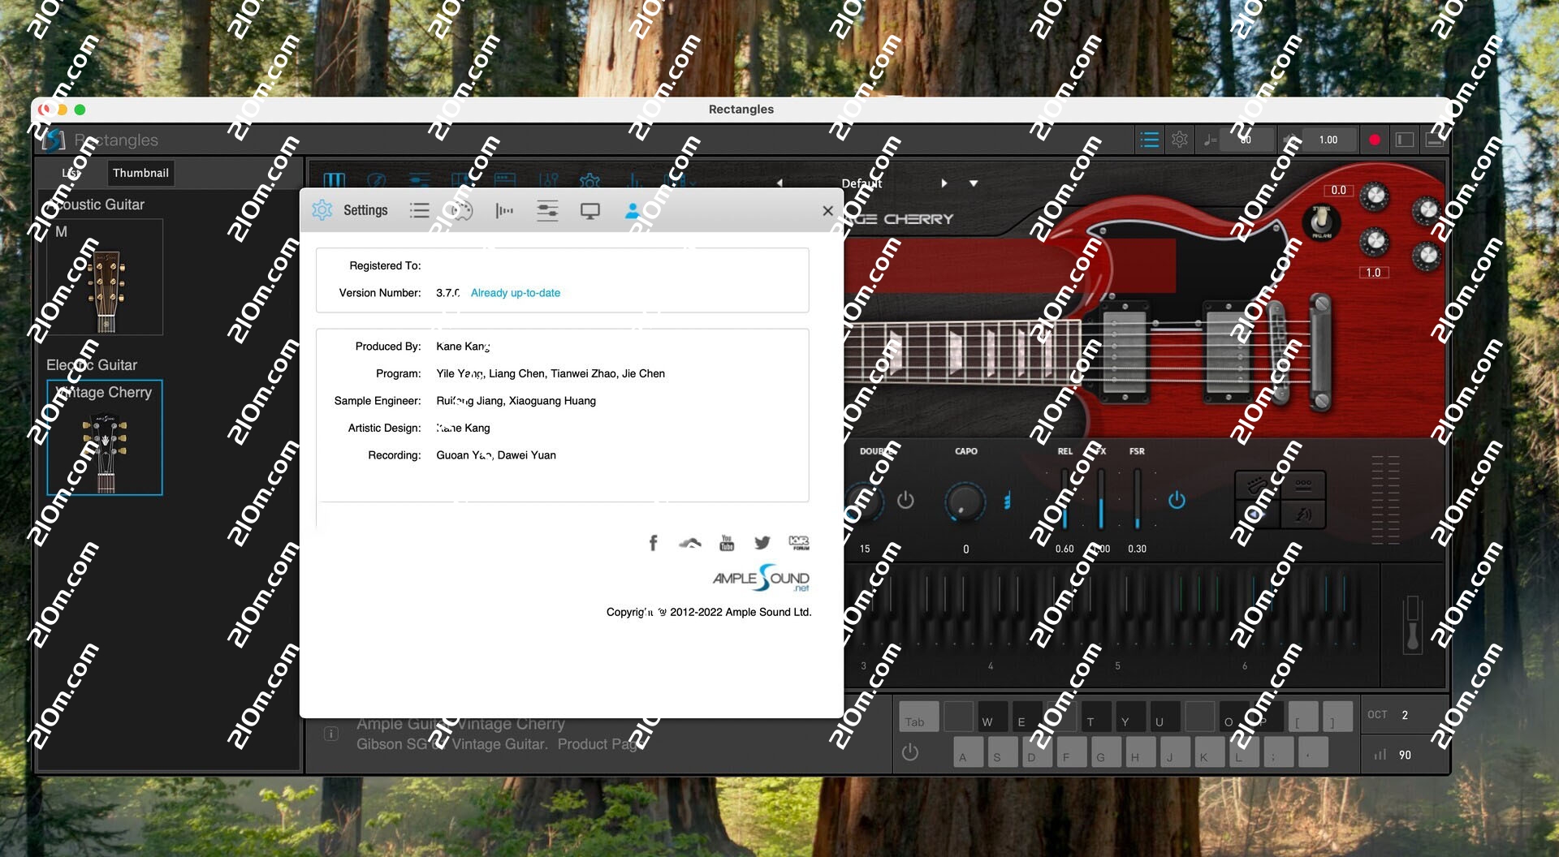Select the acoustic guitar M thumbnail
This screenshot has width=1559, height=857.
click(106, 278)
